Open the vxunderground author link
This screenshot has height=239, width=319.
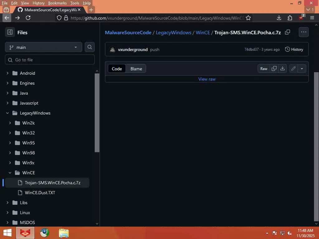[133, 49]
